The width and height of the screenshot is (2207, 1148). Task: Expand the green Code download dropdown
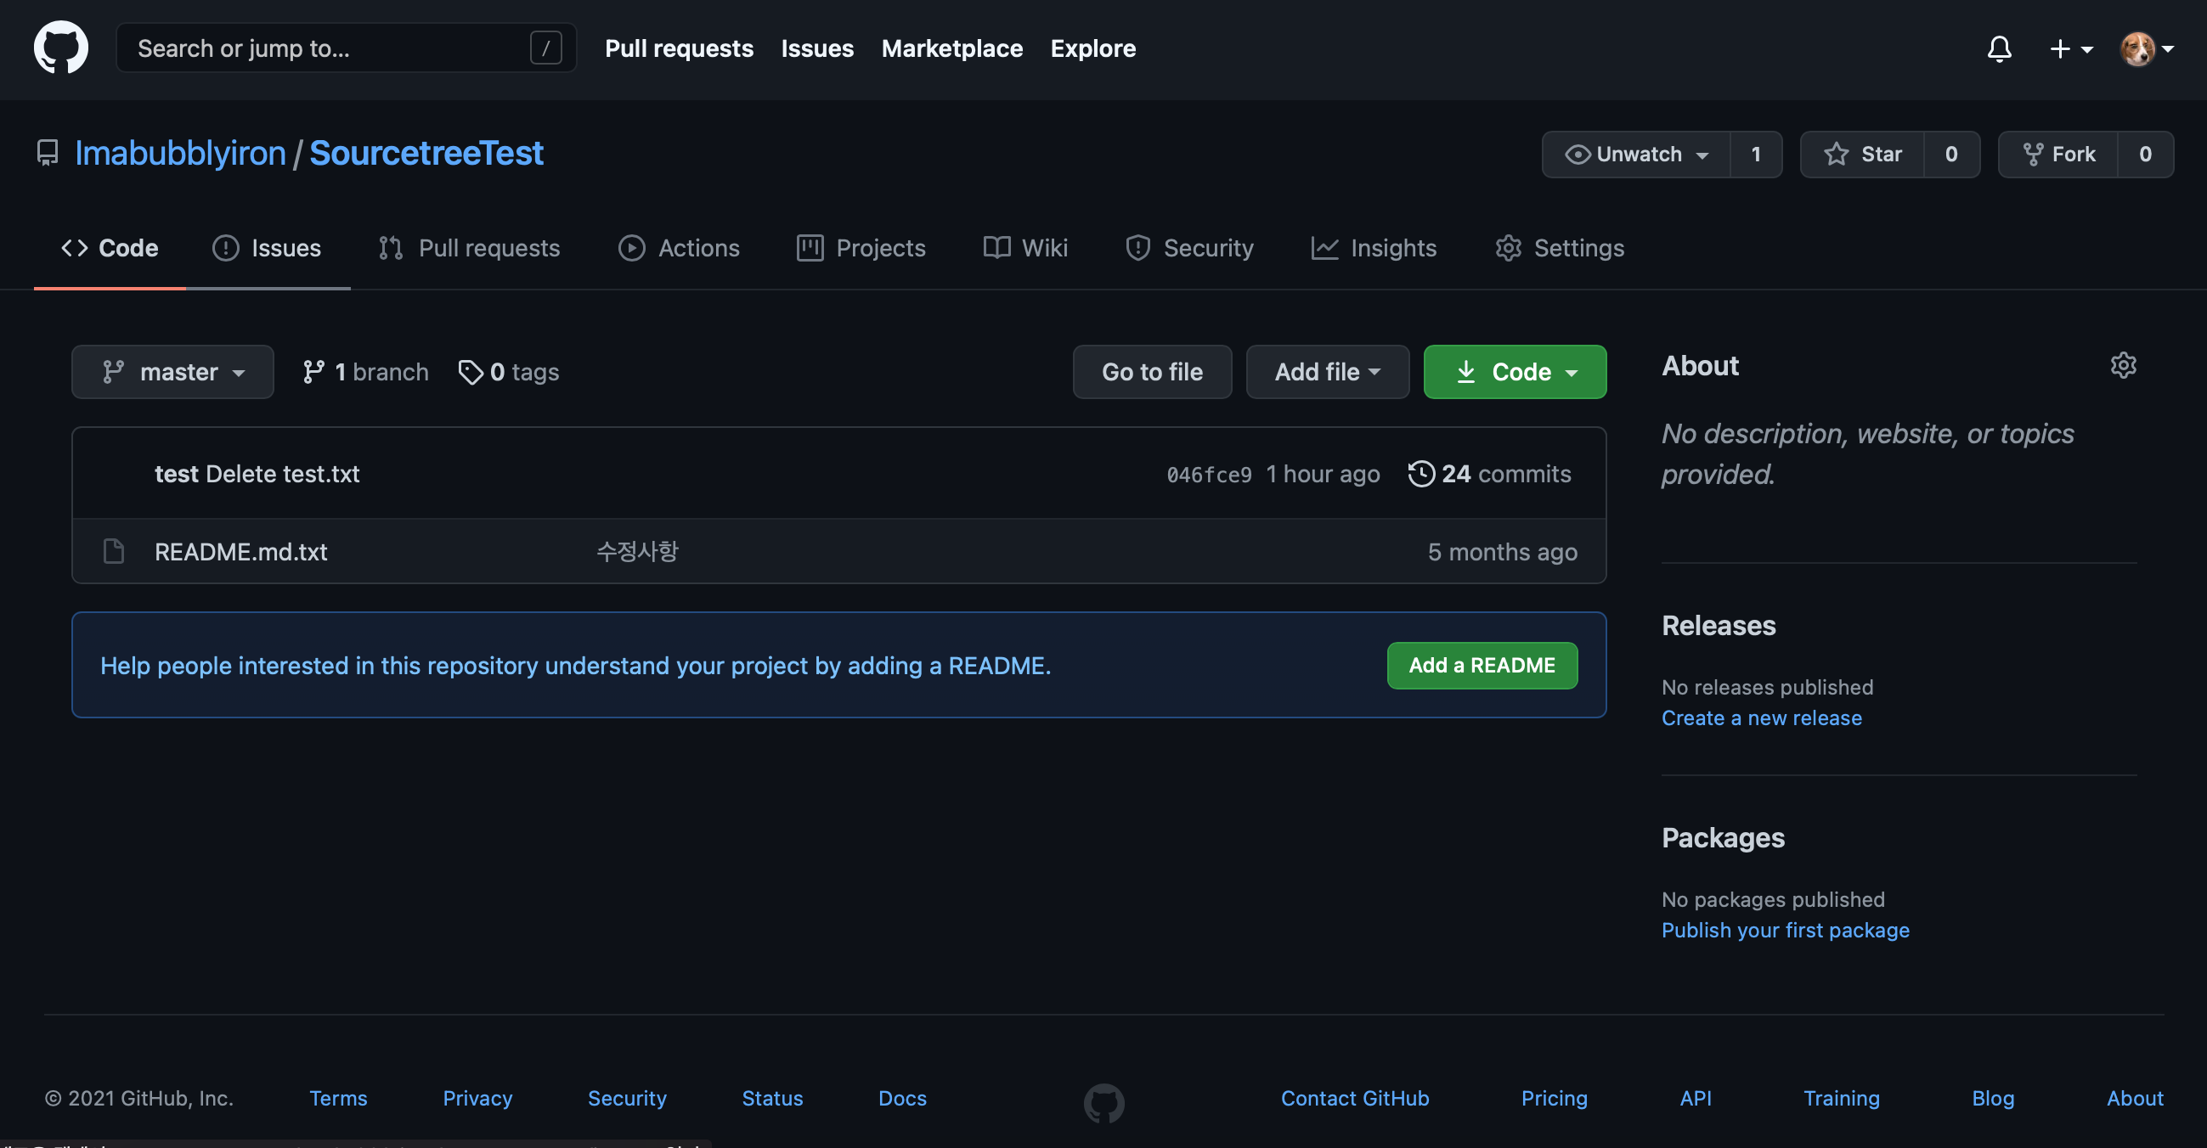click(1514, 372)
